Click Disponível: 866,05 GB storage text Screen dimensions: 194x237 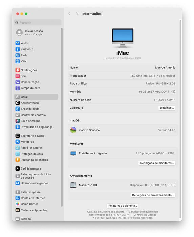[x=153, y=185]
